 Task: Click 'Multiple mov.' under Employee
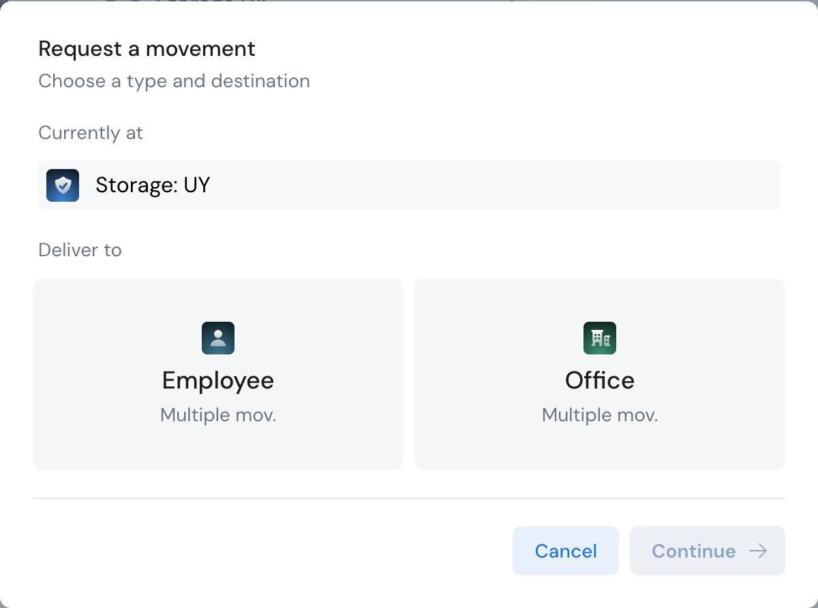(218, 415)
